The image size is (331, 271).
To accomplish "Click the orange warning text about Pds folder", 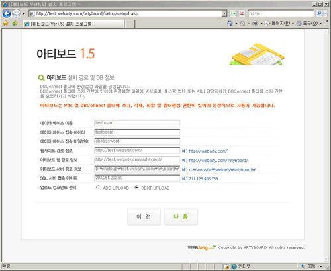I will [158, 106].
